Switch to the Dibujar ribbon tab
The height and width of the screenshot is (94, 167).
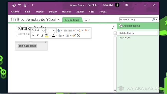pos(53,12)
